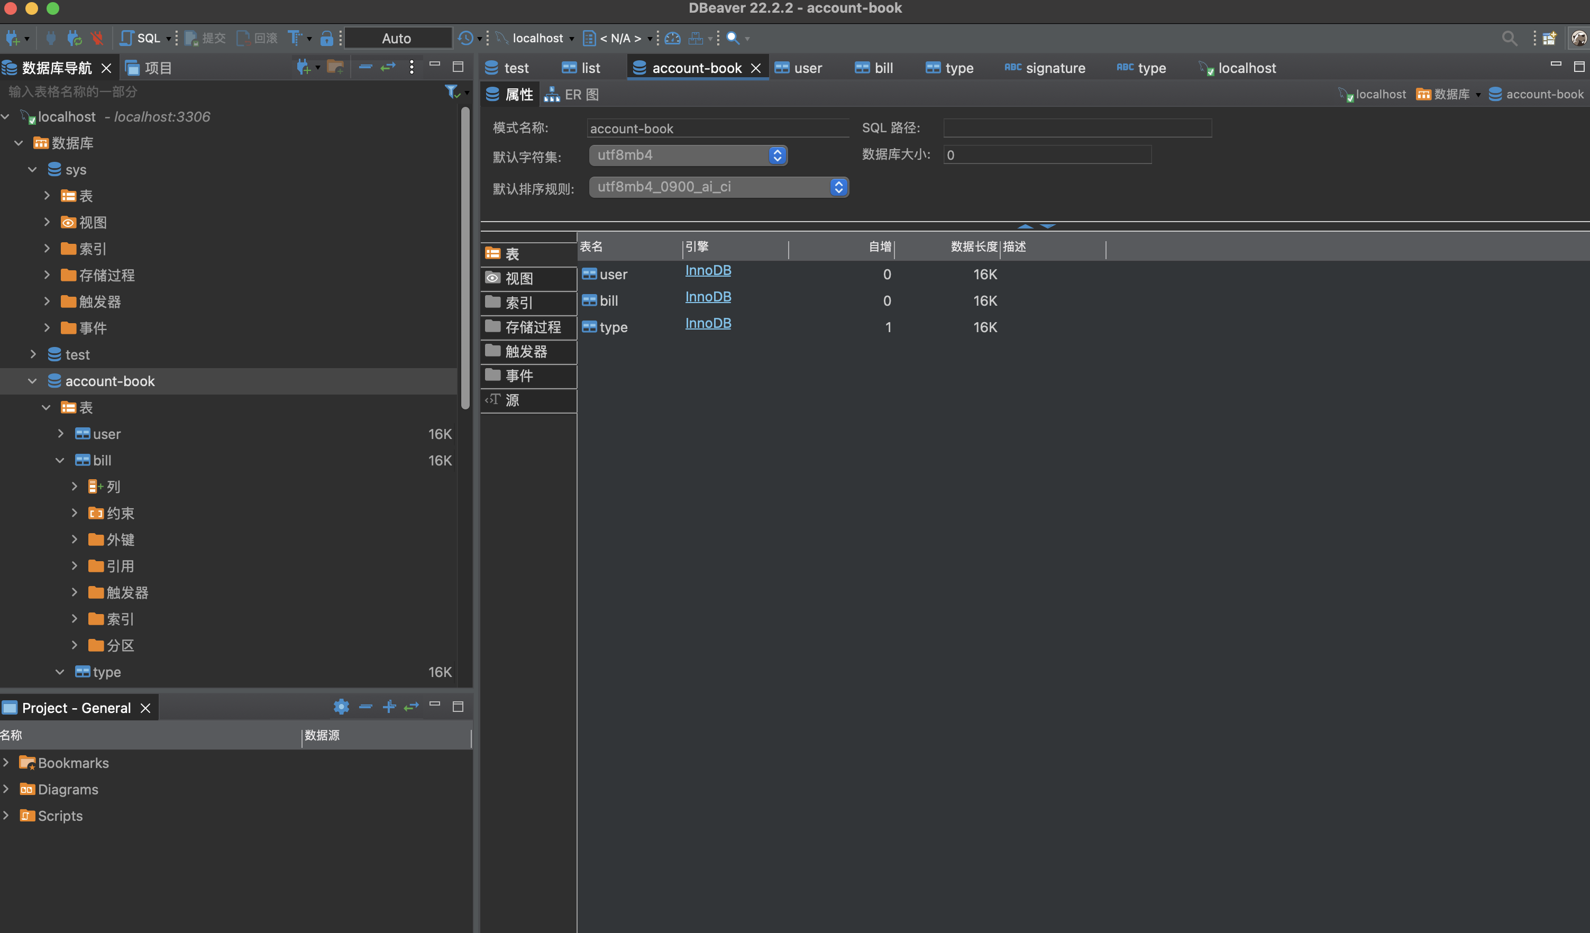Screen dimensions: 1590x933
Task: Click the navigator Collapse All icon
Action: pyautogui.click(x=365, y=66)
